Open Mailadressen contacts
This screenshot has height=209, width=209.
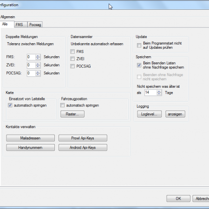click(x=31, y=138)
